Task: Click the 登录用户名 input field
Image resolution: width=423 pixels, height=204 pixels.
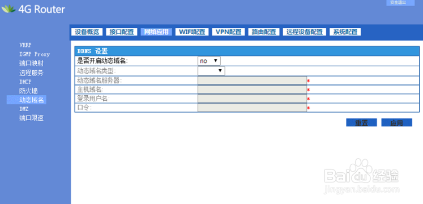Action: (x=252, y=99)
